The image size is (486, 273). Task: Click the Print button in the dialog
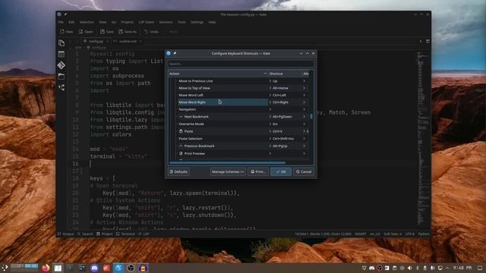[x=258, y=172]
